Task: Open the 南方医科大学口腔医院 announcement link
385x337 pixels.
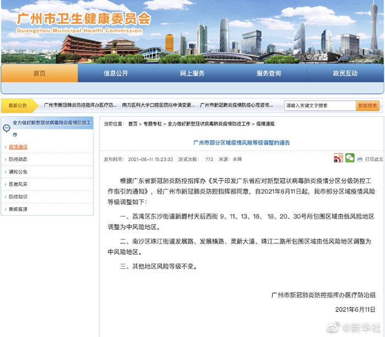Action: pos(158,105)
